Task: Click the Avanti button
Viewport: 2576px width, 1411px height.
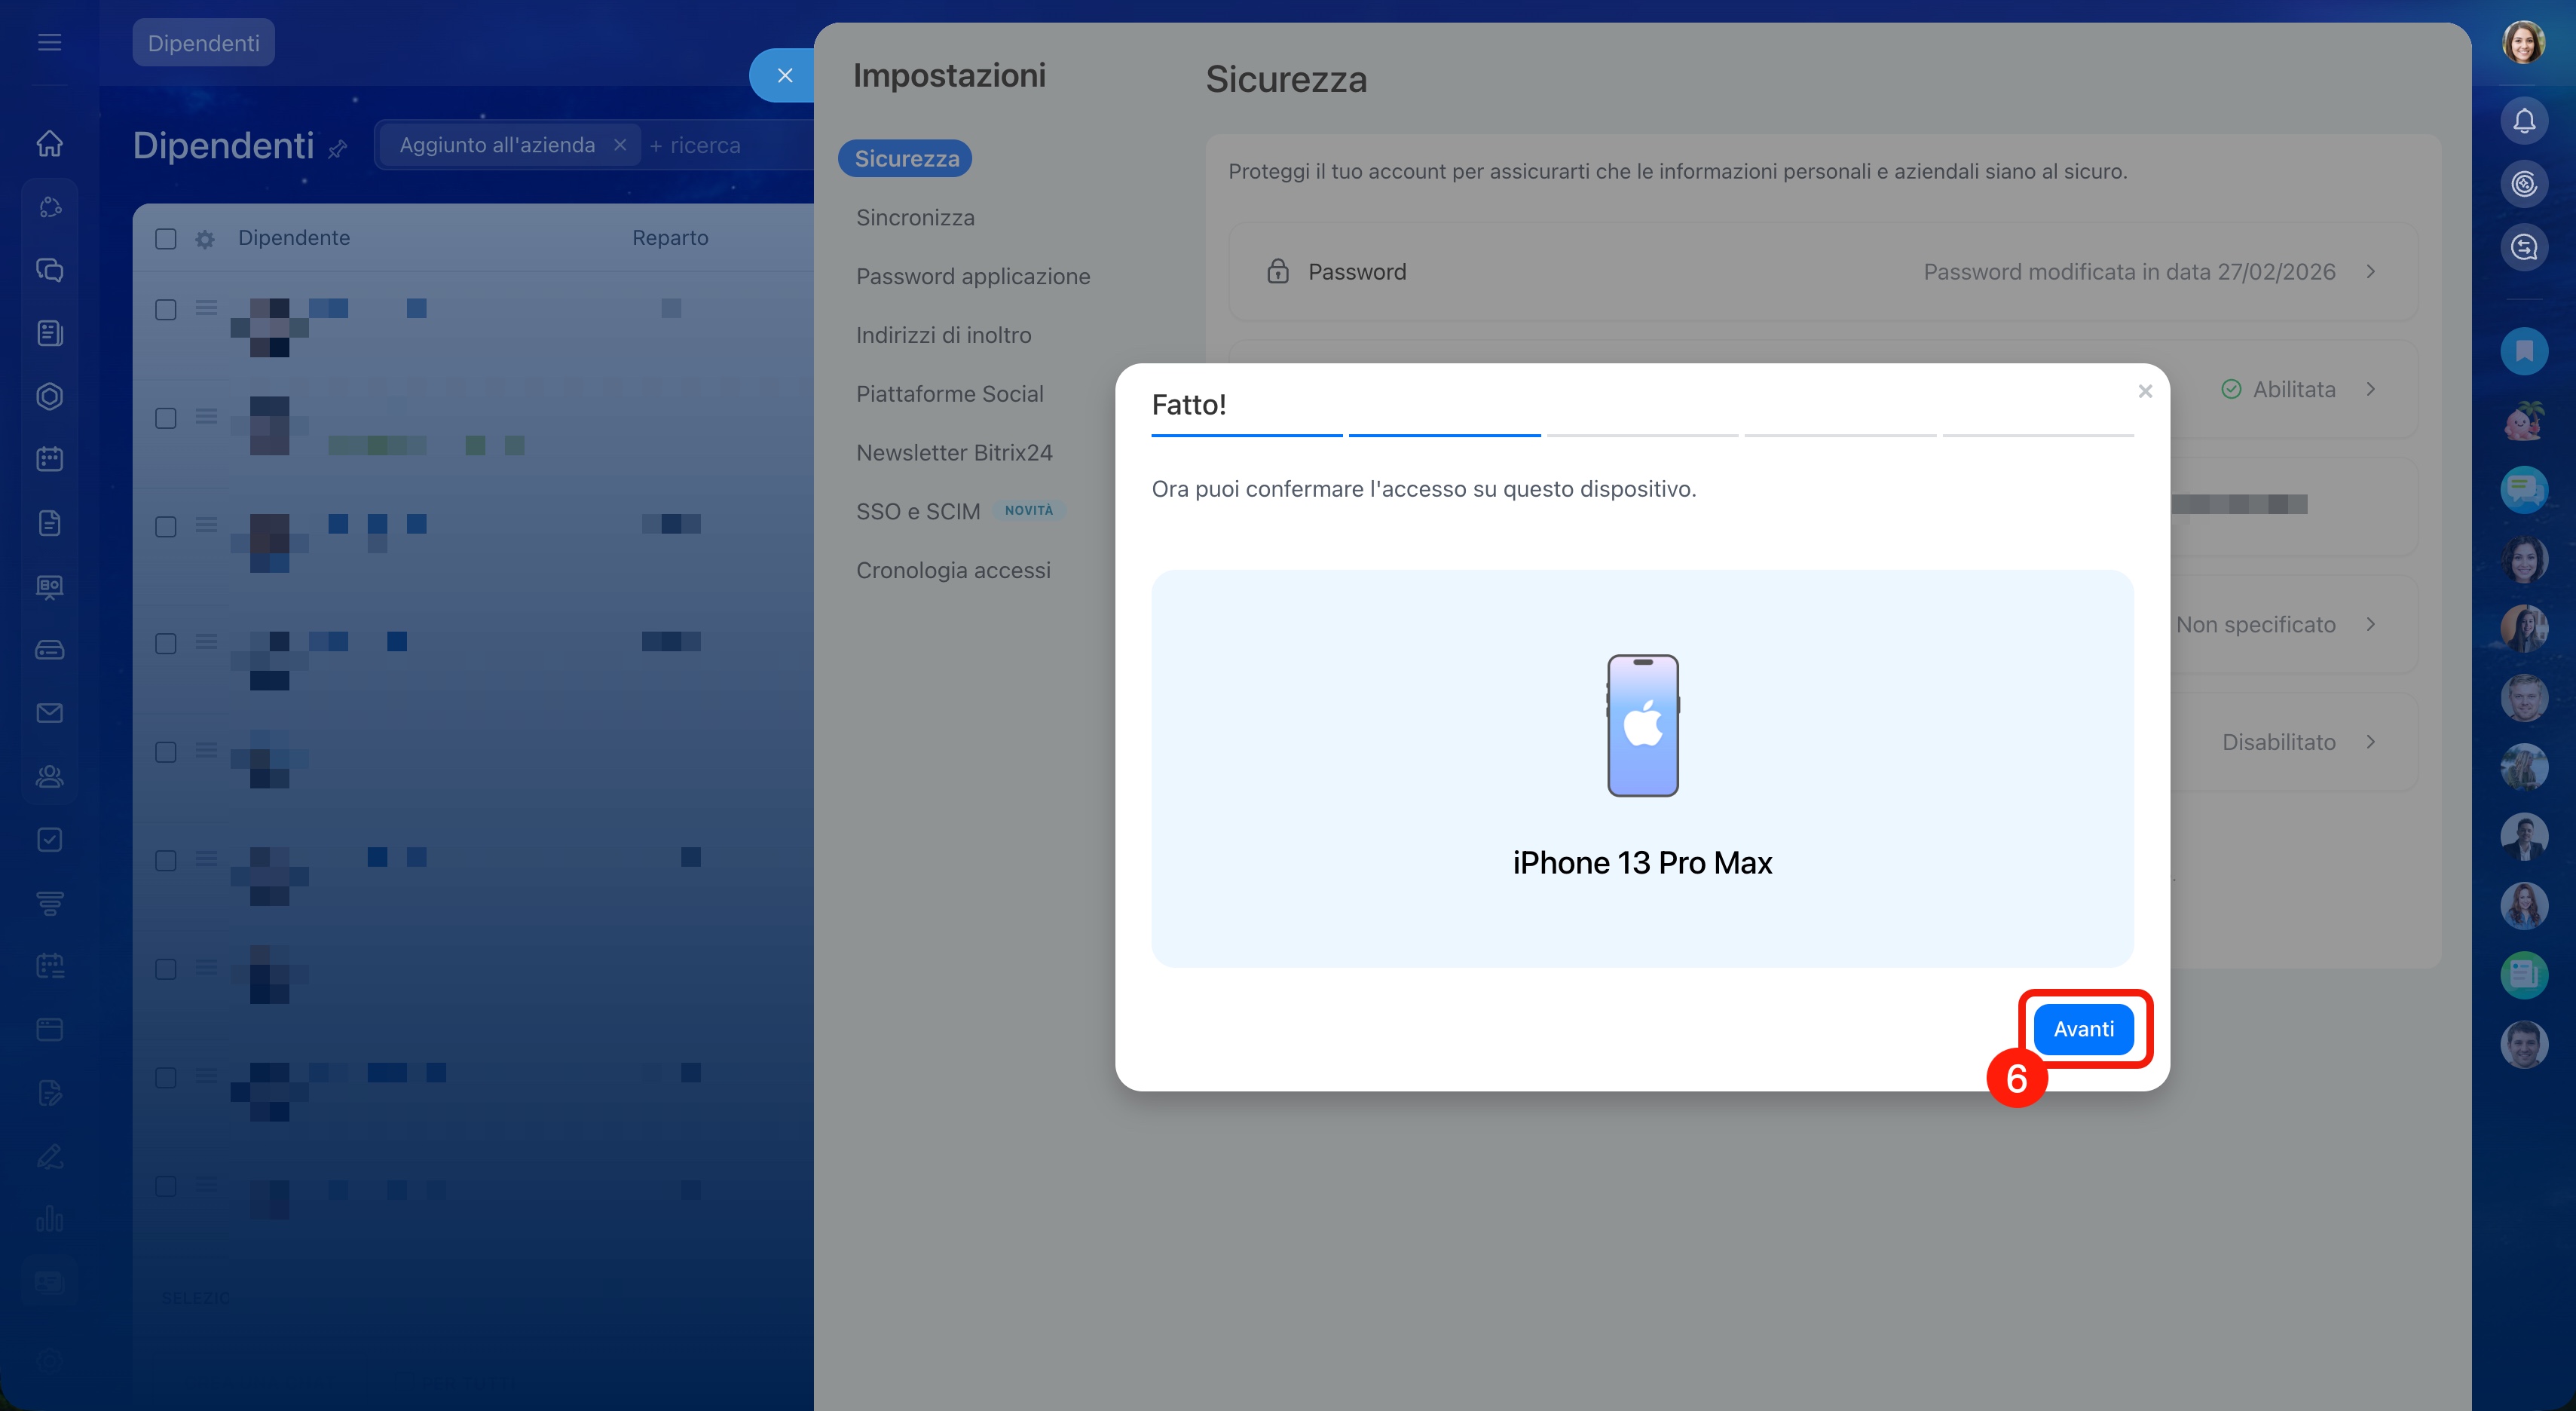Action: [2083, 1029]
